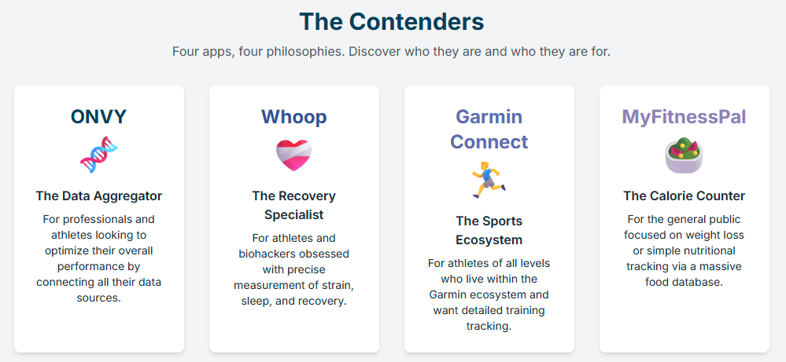This screenshot has height=362, width=786.
Task: Open the ONVY heading
Action: tap(99, 116)
